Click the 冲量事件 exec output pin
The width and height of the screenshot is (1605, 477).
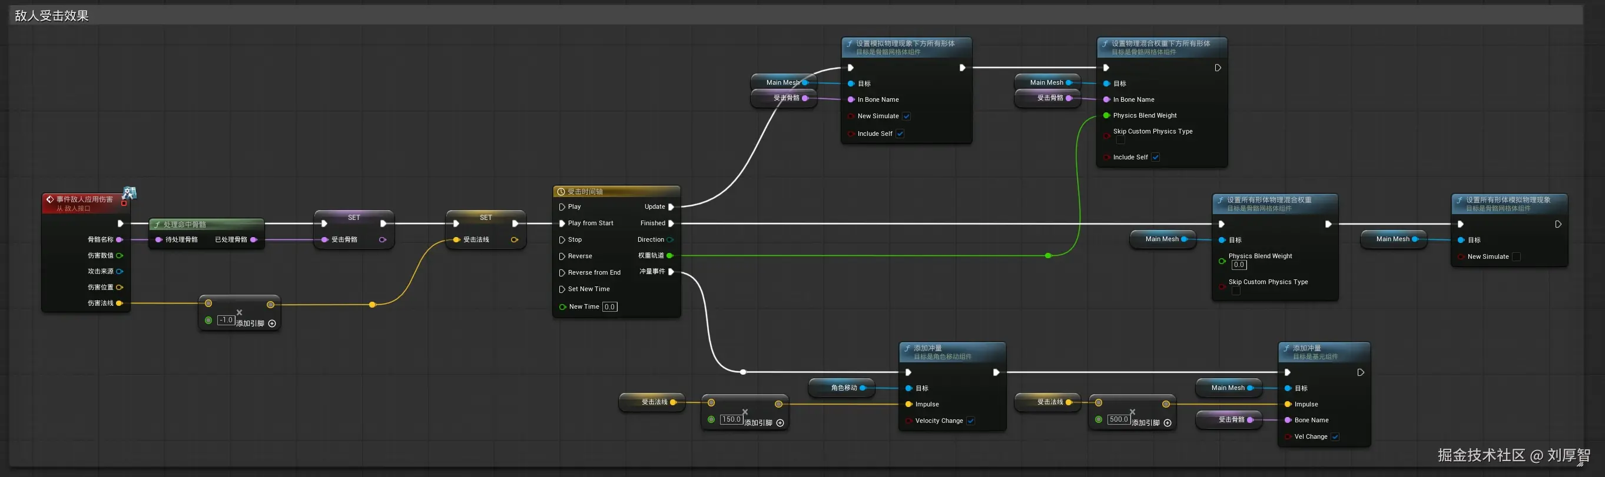click(x=671, y=272)
